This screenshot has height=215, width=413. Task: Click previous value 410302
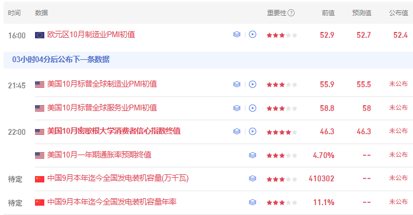click(x=321, y=179)
